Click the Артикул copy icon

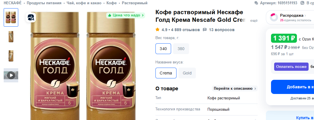tap(256, 3)
